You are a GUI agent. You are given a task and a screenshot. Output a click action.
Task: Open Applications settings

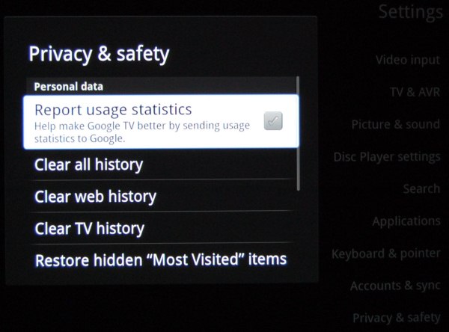click(406, 221)
